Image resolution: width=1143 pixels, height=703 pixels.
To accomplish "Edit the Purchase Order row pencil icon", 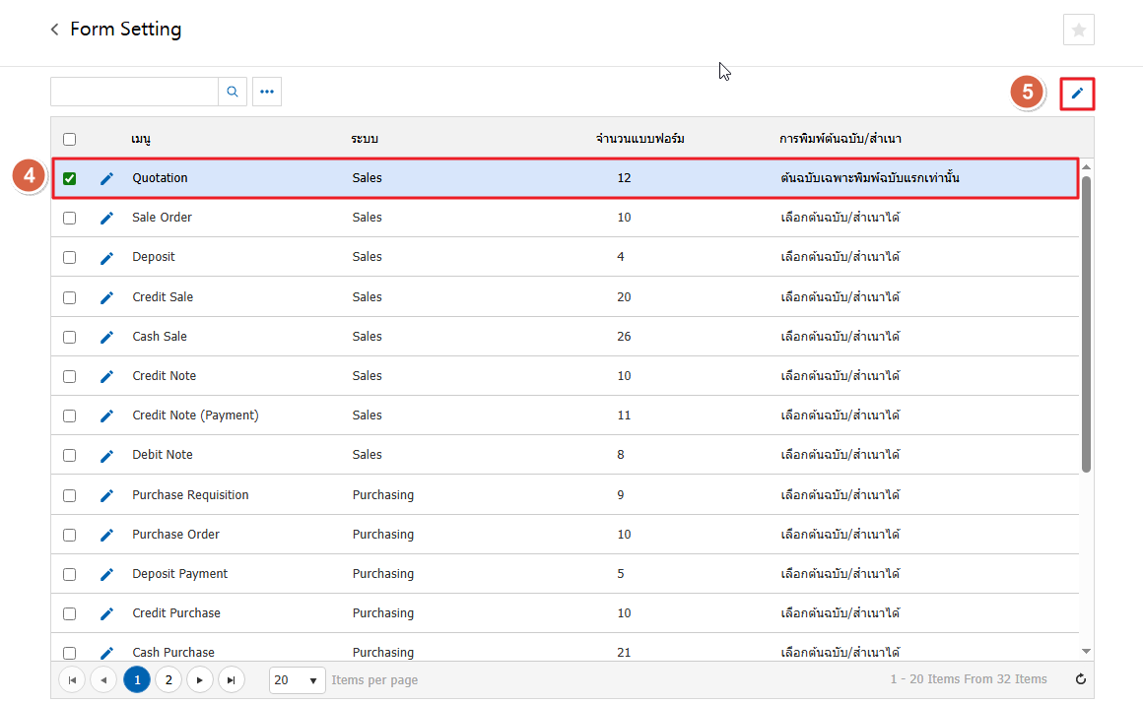I will tap(107, 535).
